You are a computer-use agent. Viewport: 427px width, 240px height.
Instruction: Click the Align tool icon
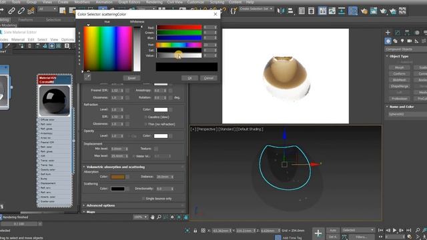pos(291,11)
